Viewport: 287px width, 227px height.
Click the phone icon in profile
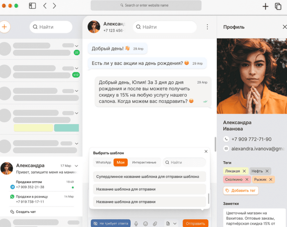(226, 139)
